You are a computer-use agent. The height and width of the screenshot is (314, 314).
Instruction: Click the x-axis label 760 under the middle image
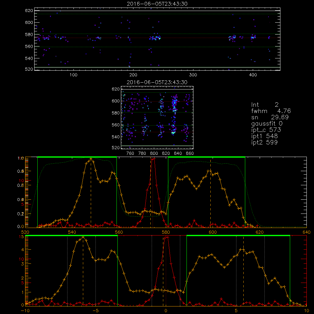tap(130, 154)
